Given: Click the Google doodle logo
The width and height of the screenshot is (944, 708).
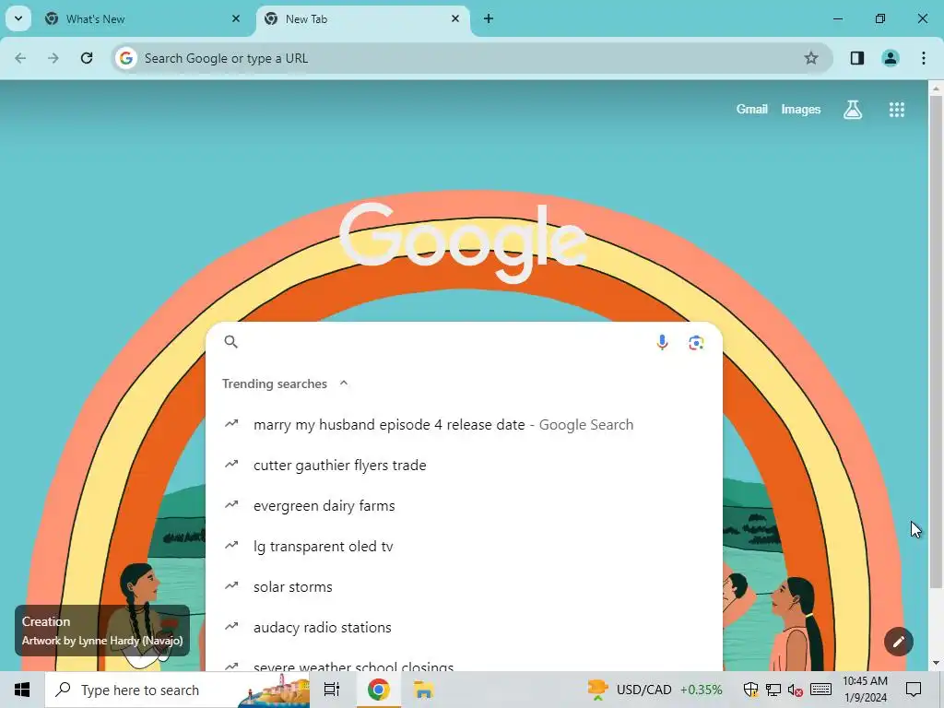Looking at the screenshot, I should point(463,242).
